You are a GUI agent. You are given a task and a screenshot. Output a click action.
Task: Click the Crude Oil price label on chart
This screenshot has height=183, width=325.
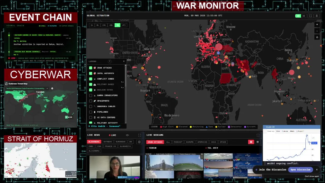point(314,143)
